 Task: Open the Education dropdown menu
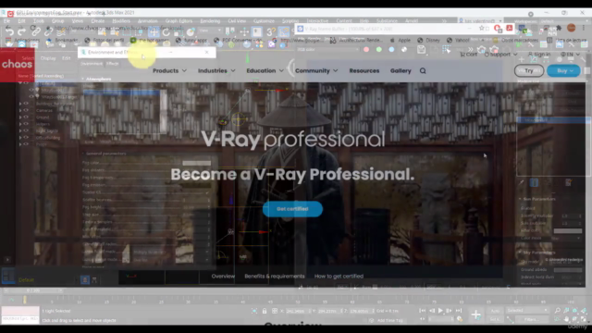point(265,70)
